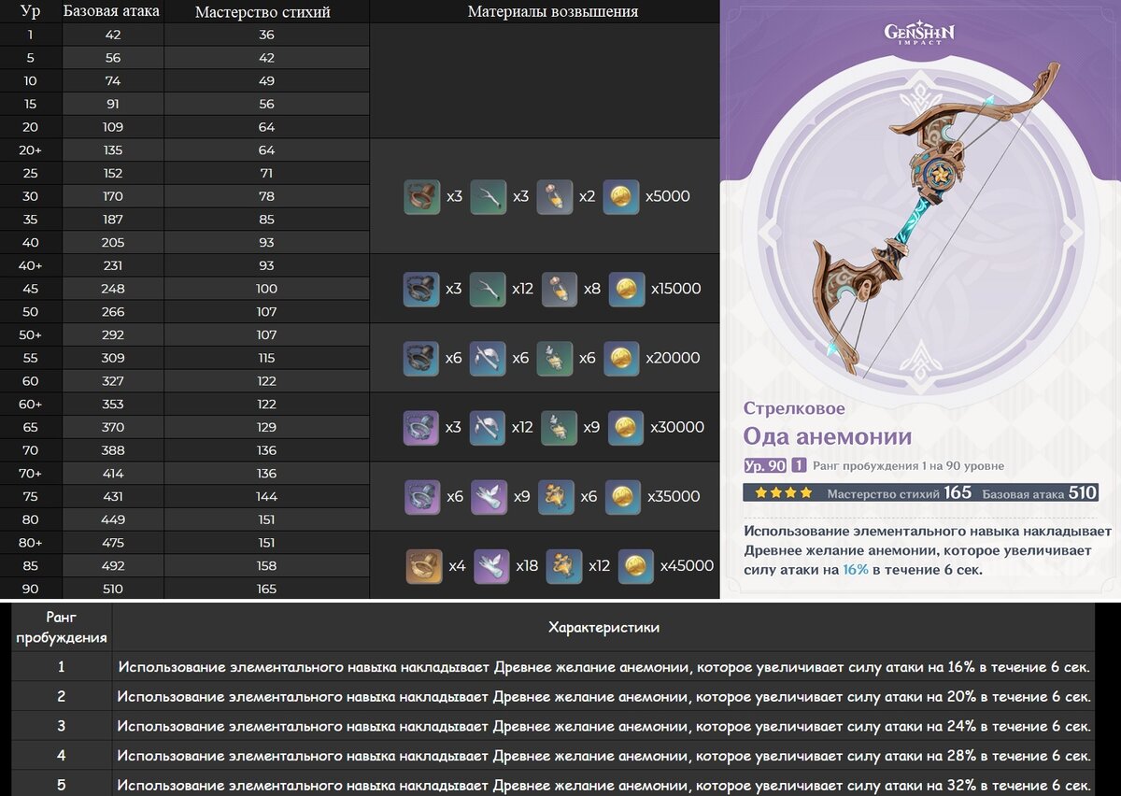Screen dimensions: 1121x796
Task: Select the shackles material icon in the x30000 row
Action: pyautogui.click(x=421, y=428)
